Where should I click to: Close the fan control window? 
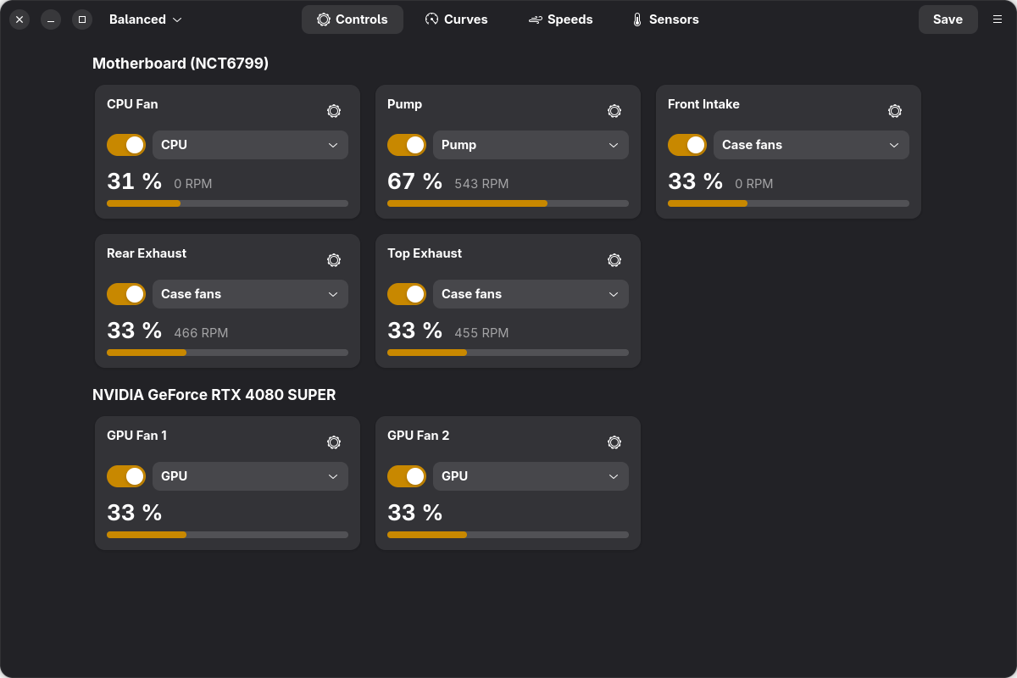click(x=19, y=19)
